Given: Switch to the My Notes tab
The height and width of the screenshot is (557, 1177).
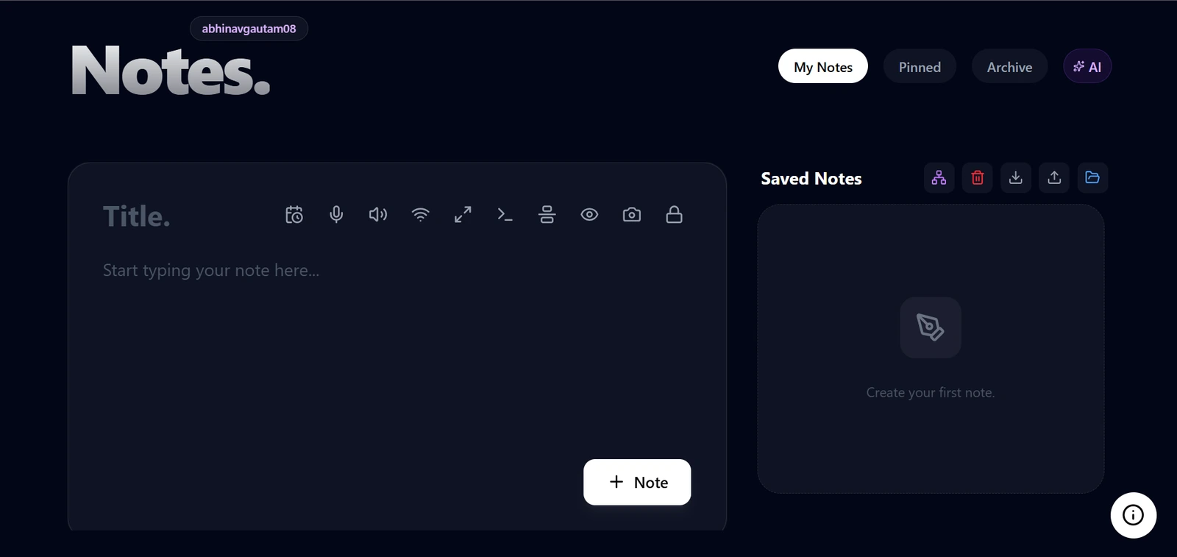Looking at the screenshot, I should [x=823, y=67].
